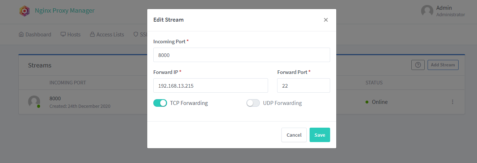The height and width of the screenshot is (163, 477).
Task: Click the Admin avatar icon
Action: point(427,11)
